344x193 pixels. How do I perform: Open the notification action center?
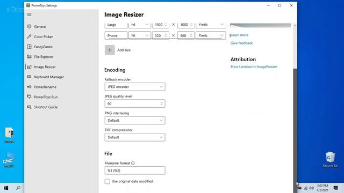(x=335, y=188)
